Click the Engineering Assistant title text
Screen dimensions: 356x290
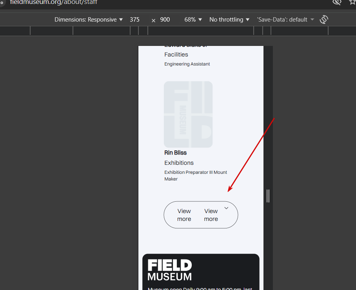click(x=187, y=64)
